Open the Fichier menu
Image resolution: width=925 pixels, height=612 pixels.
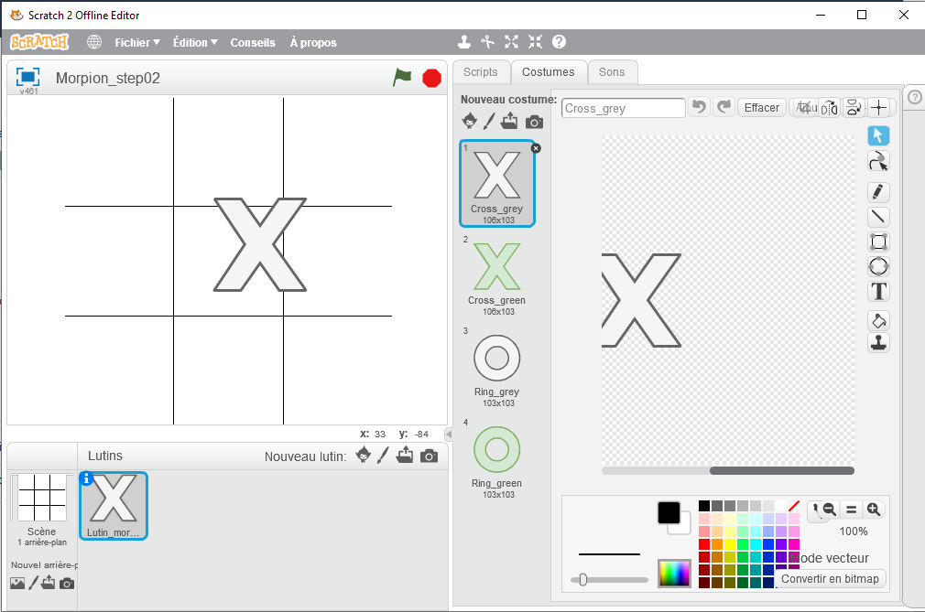136,42
